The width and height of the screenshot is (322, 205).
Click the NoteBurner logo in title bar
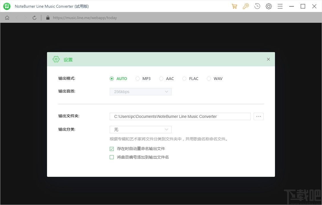[7, 6]
